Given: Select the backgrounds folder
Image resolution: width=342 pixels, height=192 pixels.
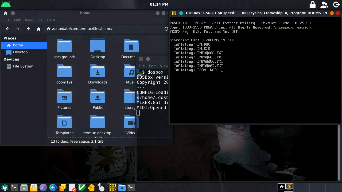Looking at the screenshot, I should tap(64, 49).
